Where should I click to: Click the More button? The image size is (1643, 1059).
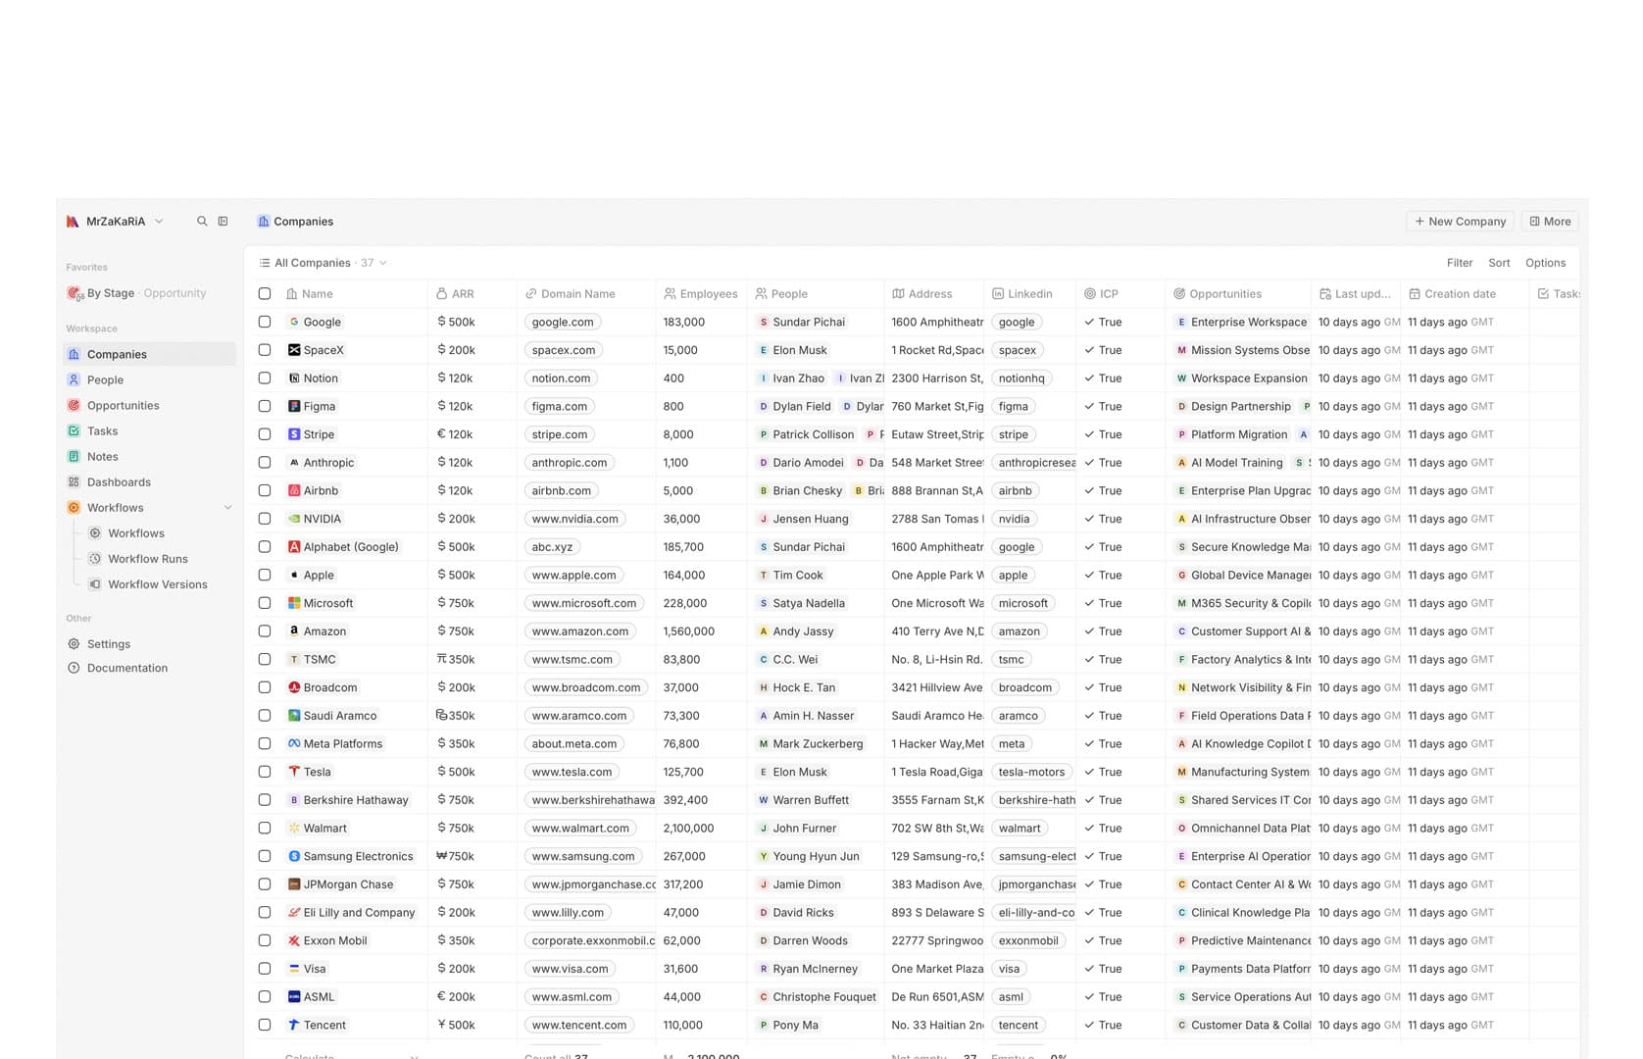click(x=1550, y=222)
